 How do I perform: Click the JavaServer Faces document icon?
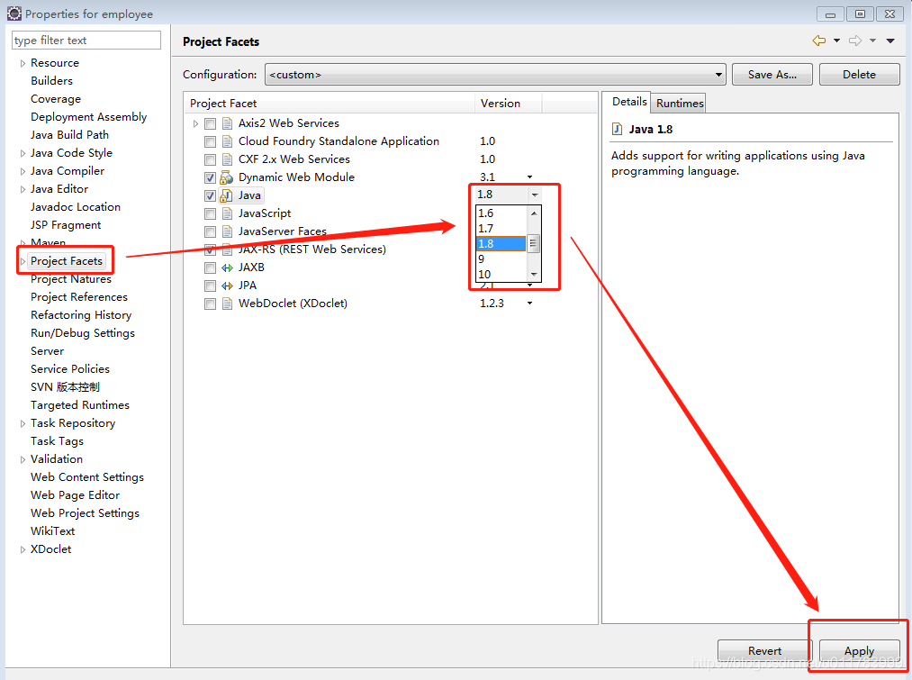(x=228, y=231)
